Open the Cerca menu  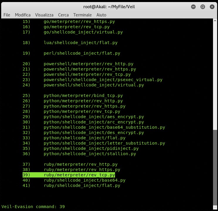[63, 15]
